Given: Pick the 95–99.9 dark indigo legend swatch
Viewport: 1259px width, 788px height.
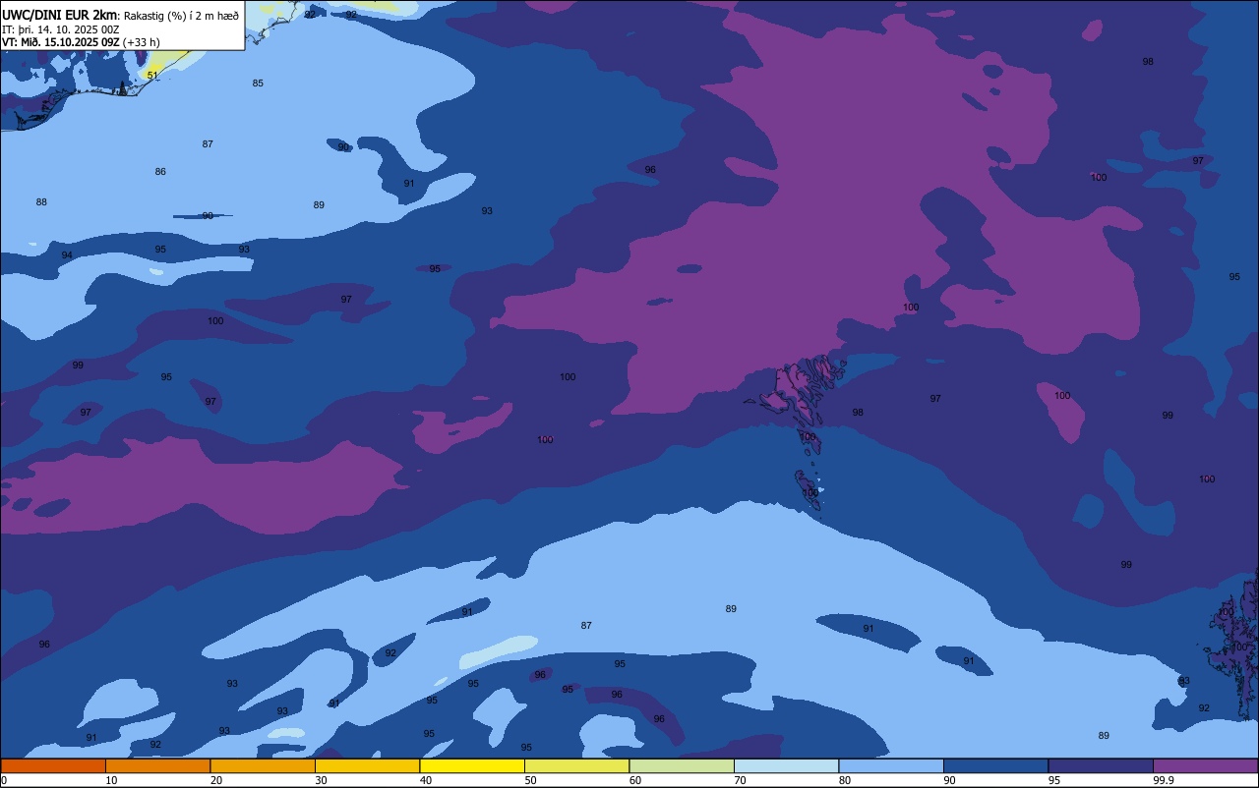Looking at the screenshot, I should click(x=1101, y=765).
